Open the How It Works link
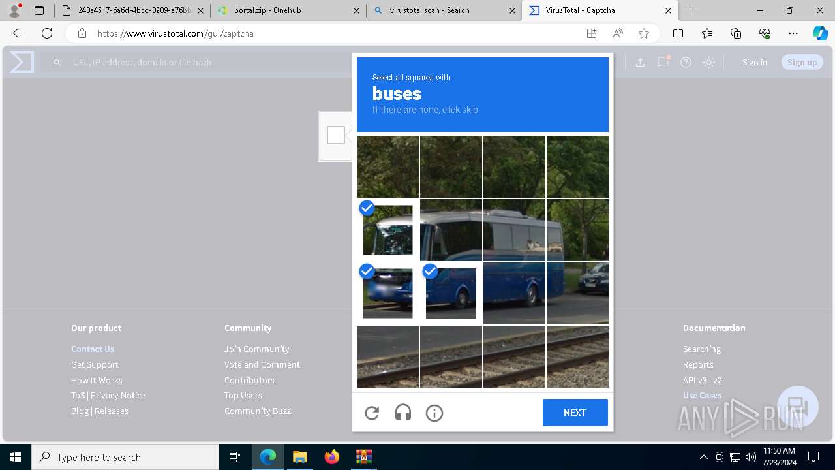Image resolution: width=835 pixels, height=470 pixels. tap(97, 380)
